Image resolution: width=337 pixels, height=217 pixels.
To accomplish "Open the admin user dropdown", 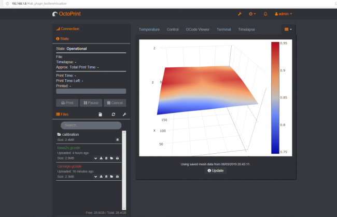I will pyautogui.click(x=283, y=14).
